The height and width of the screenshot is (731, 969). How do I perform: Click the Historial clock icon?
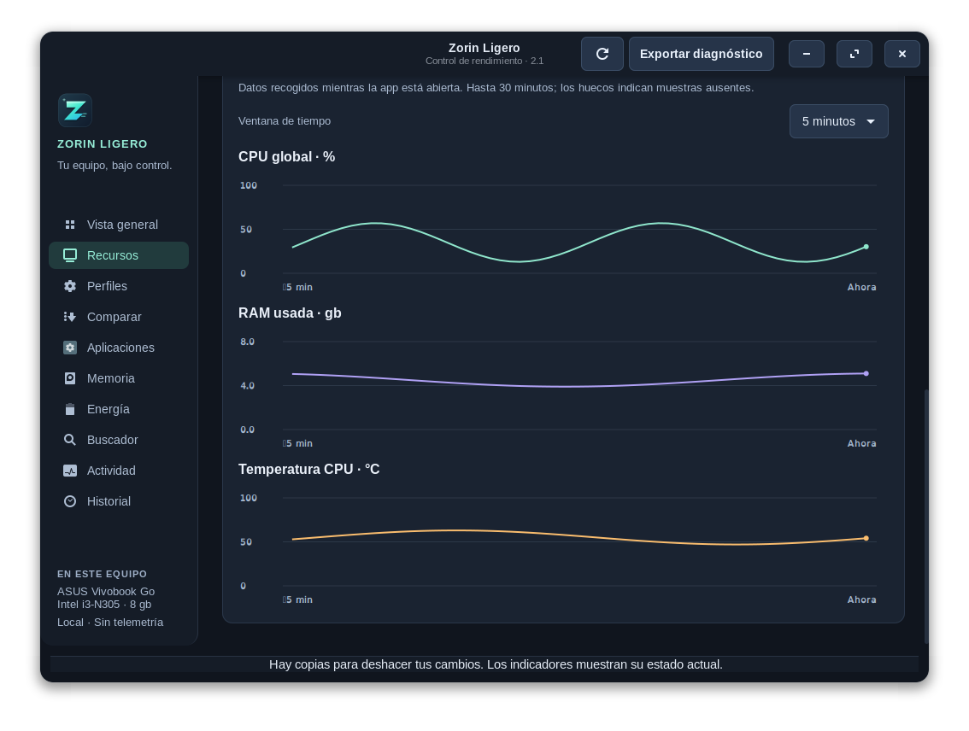tap(70, 501)
